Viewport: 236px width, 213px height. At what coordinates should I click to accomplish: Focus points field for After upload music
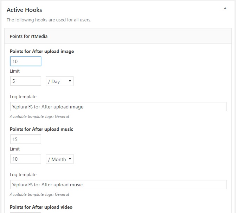(x=26, y=139)
